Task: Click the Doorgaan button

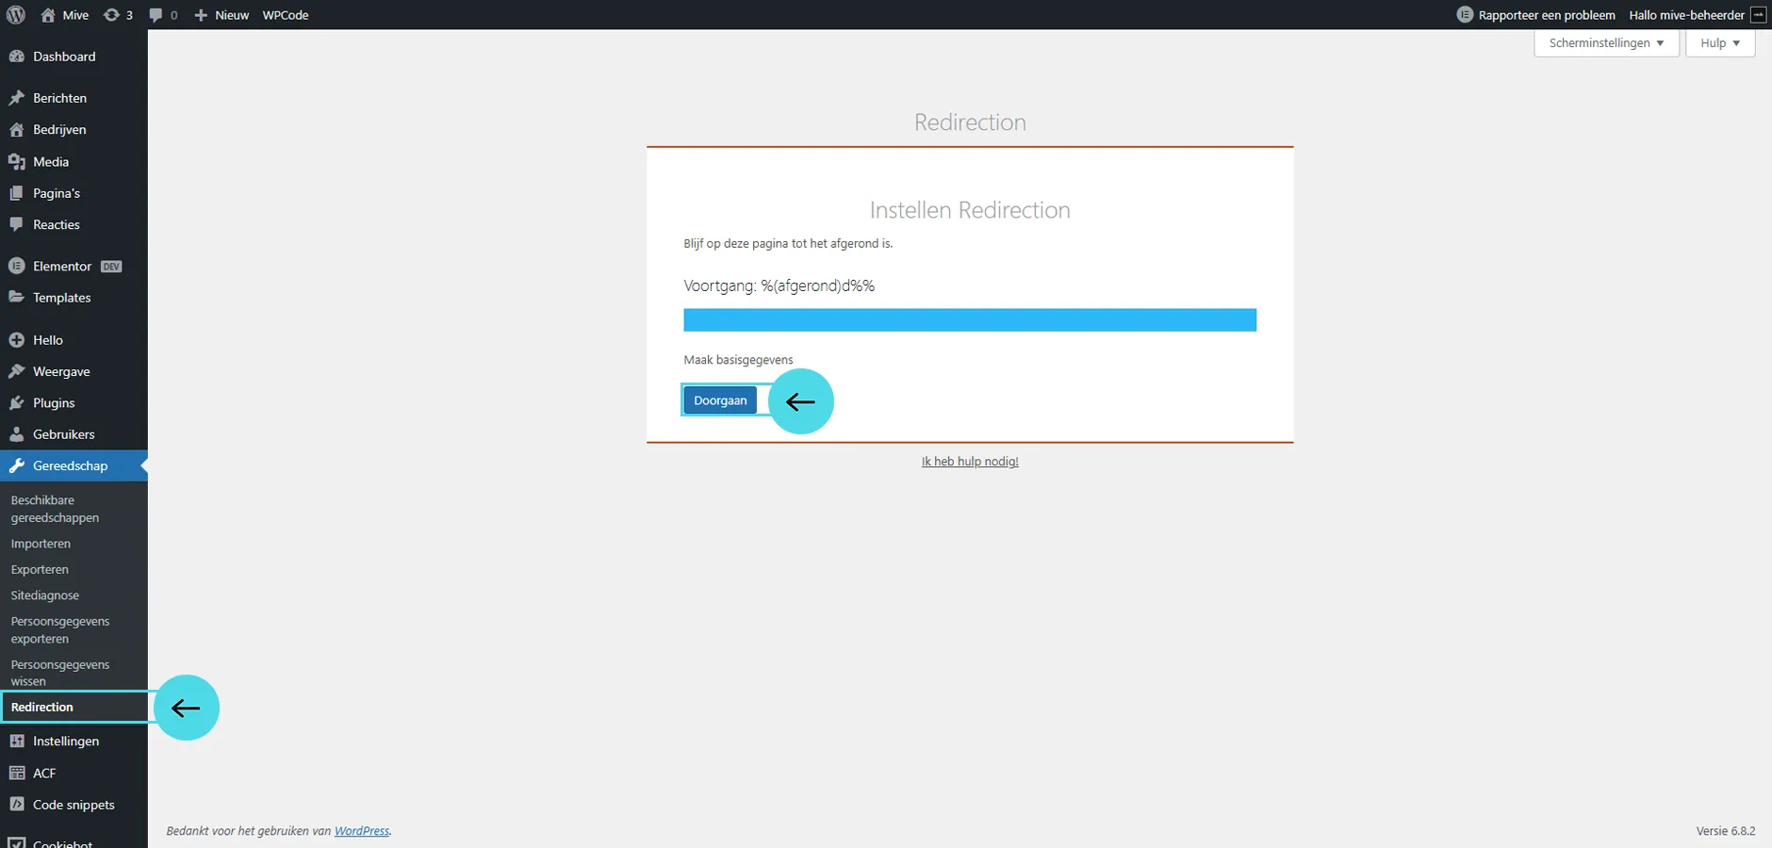Action: 720,400
